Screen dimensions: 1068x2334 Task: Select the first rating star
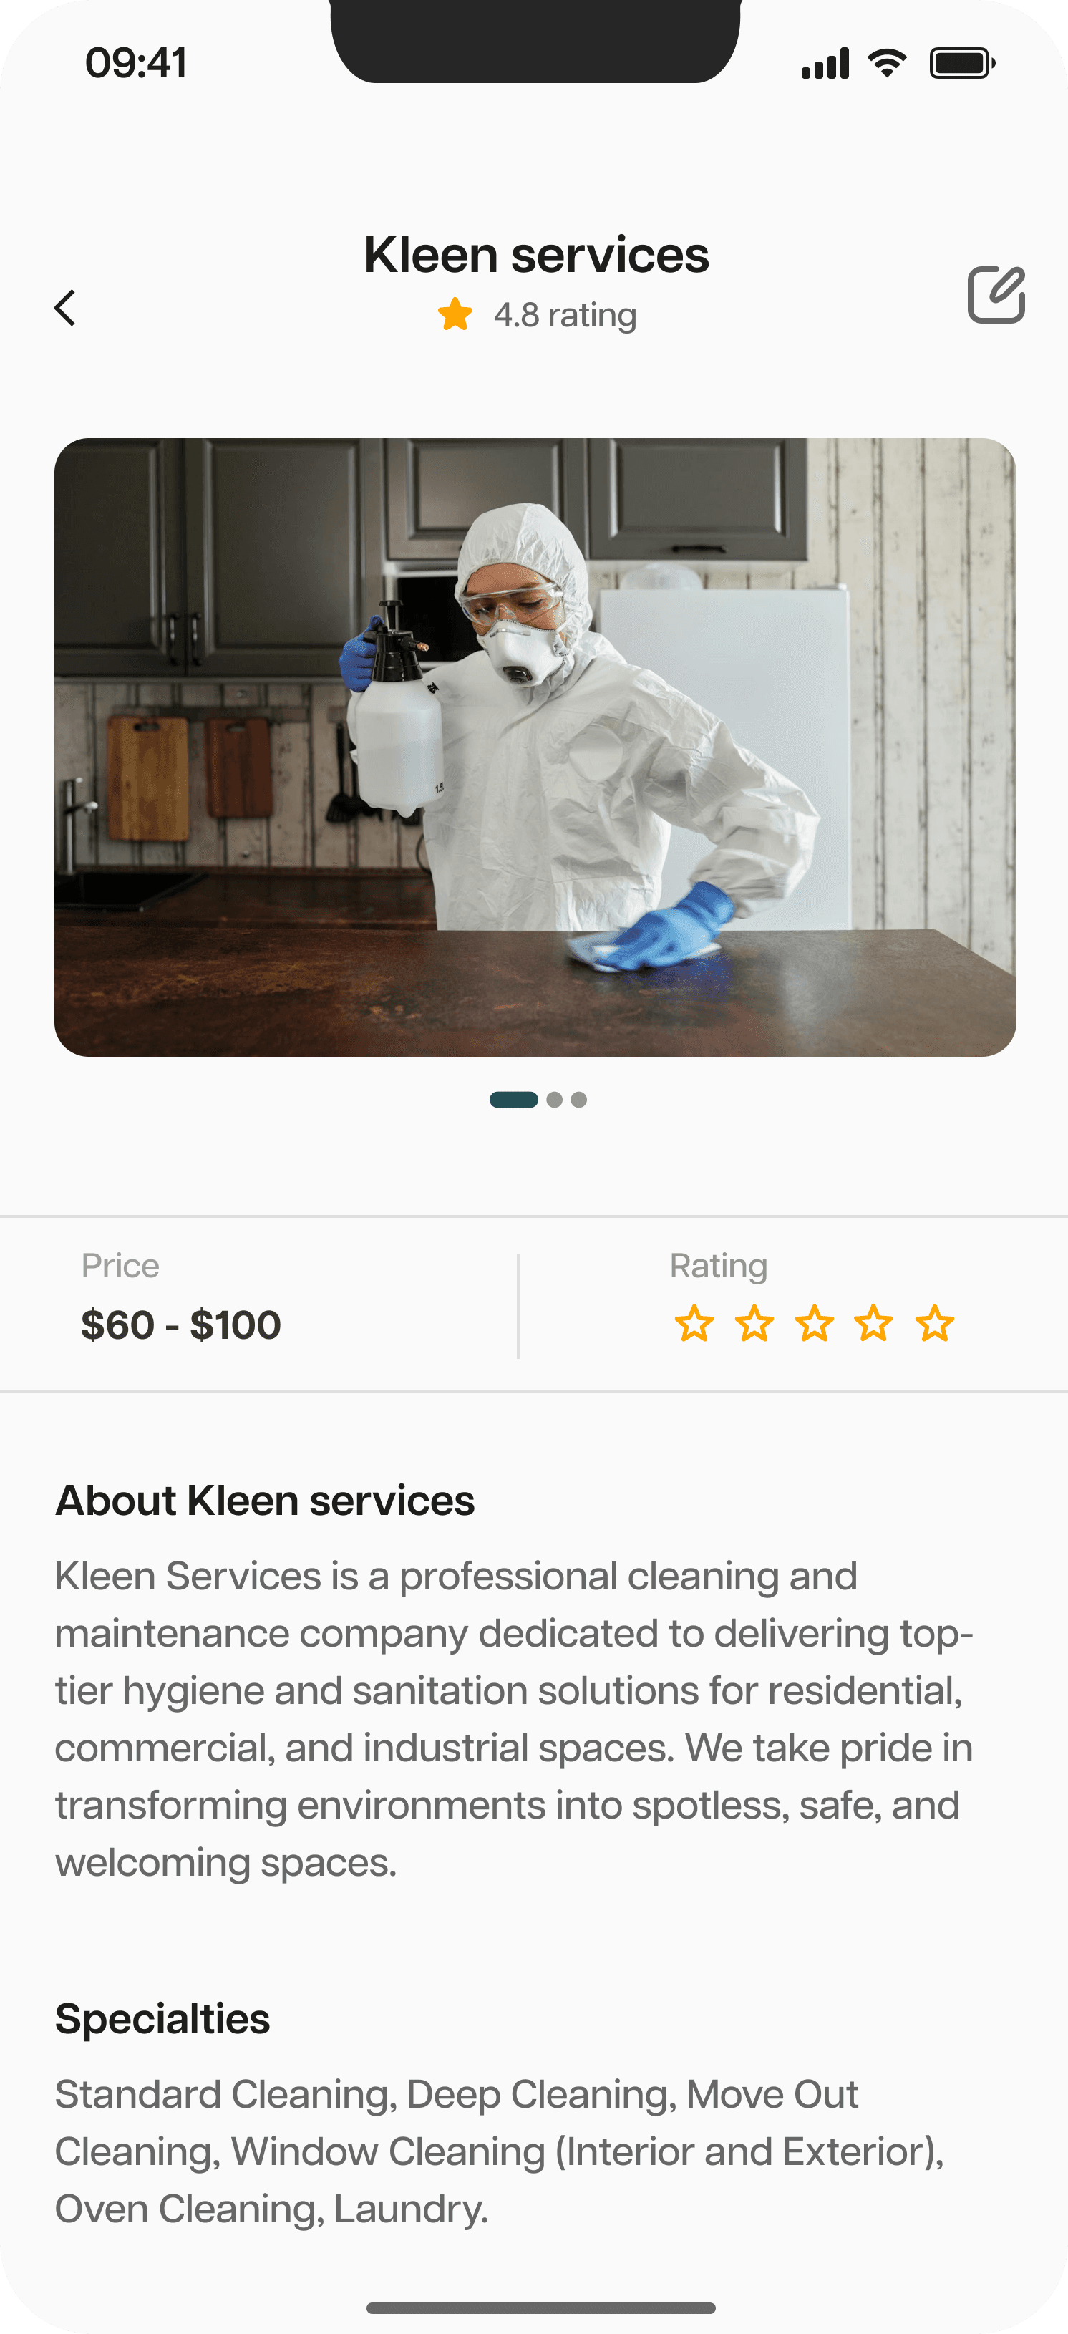pyautogui.click(x=694, y=1324)
